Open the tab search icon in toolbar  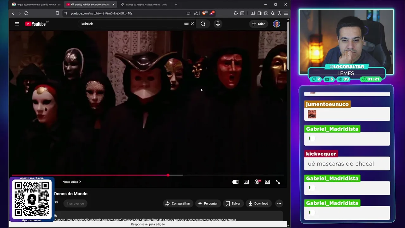point(242,13)
